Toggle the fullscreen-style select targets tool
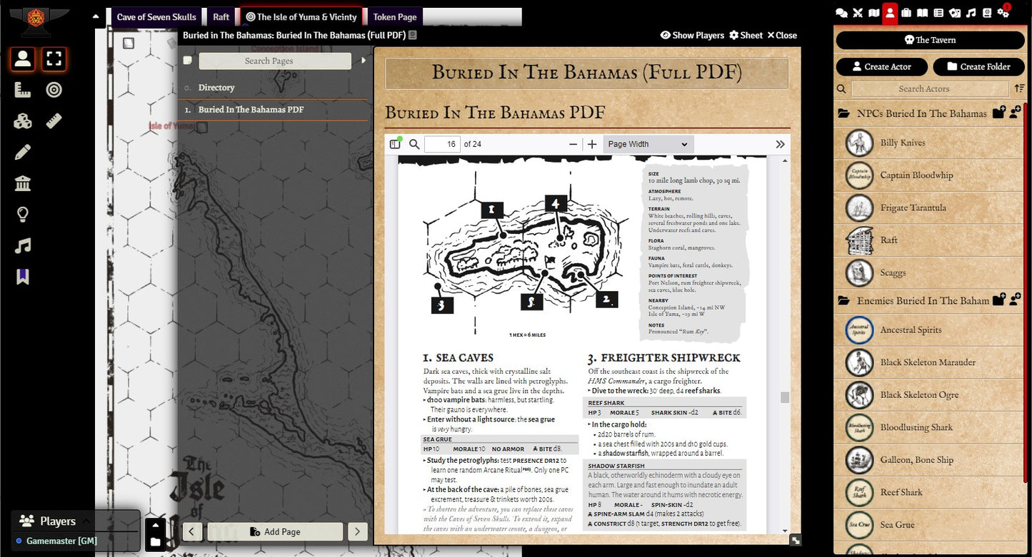1032x557 pixels. (54, 58)
